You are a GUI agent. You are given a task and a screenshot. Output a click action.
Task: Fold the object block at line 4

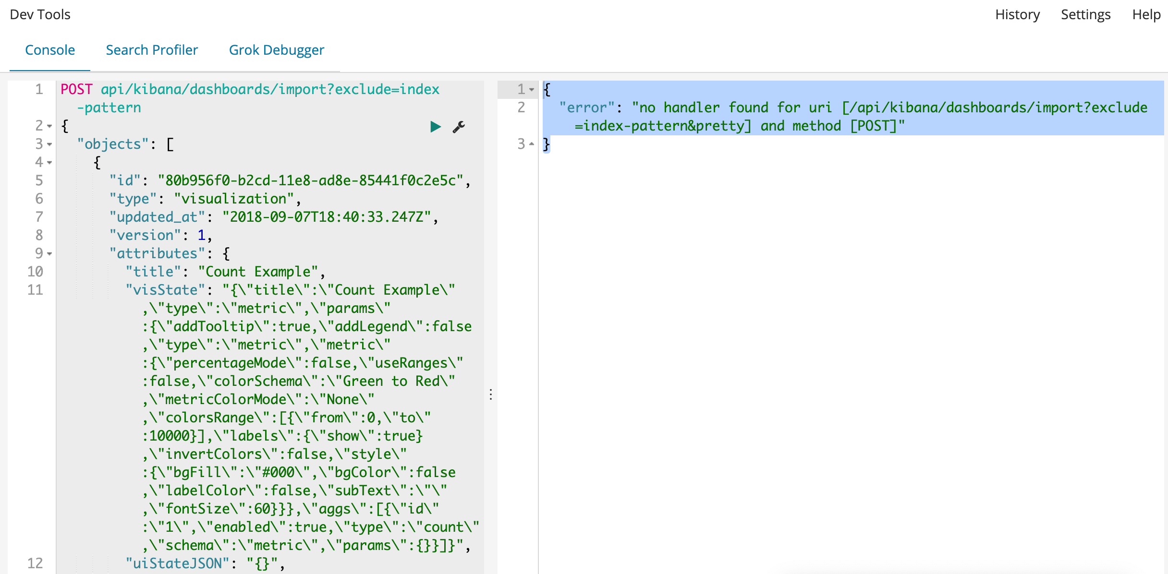tap(49, 163)
